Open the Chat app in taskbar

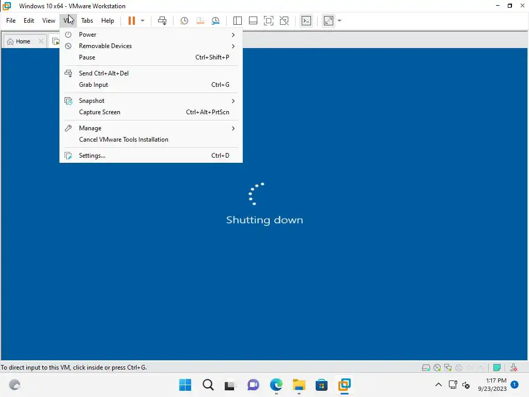click(253, 385)
